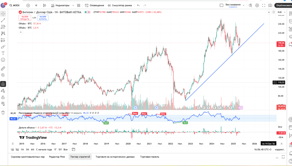
Task: Select the 1М date range
Action: click(x=22, y=150)
